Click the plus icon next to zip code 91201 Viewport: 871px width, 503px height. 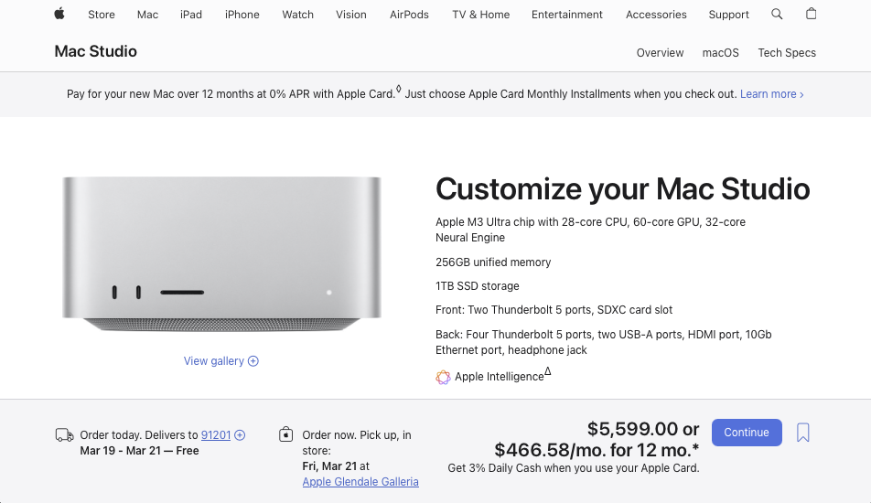[240, 435]
